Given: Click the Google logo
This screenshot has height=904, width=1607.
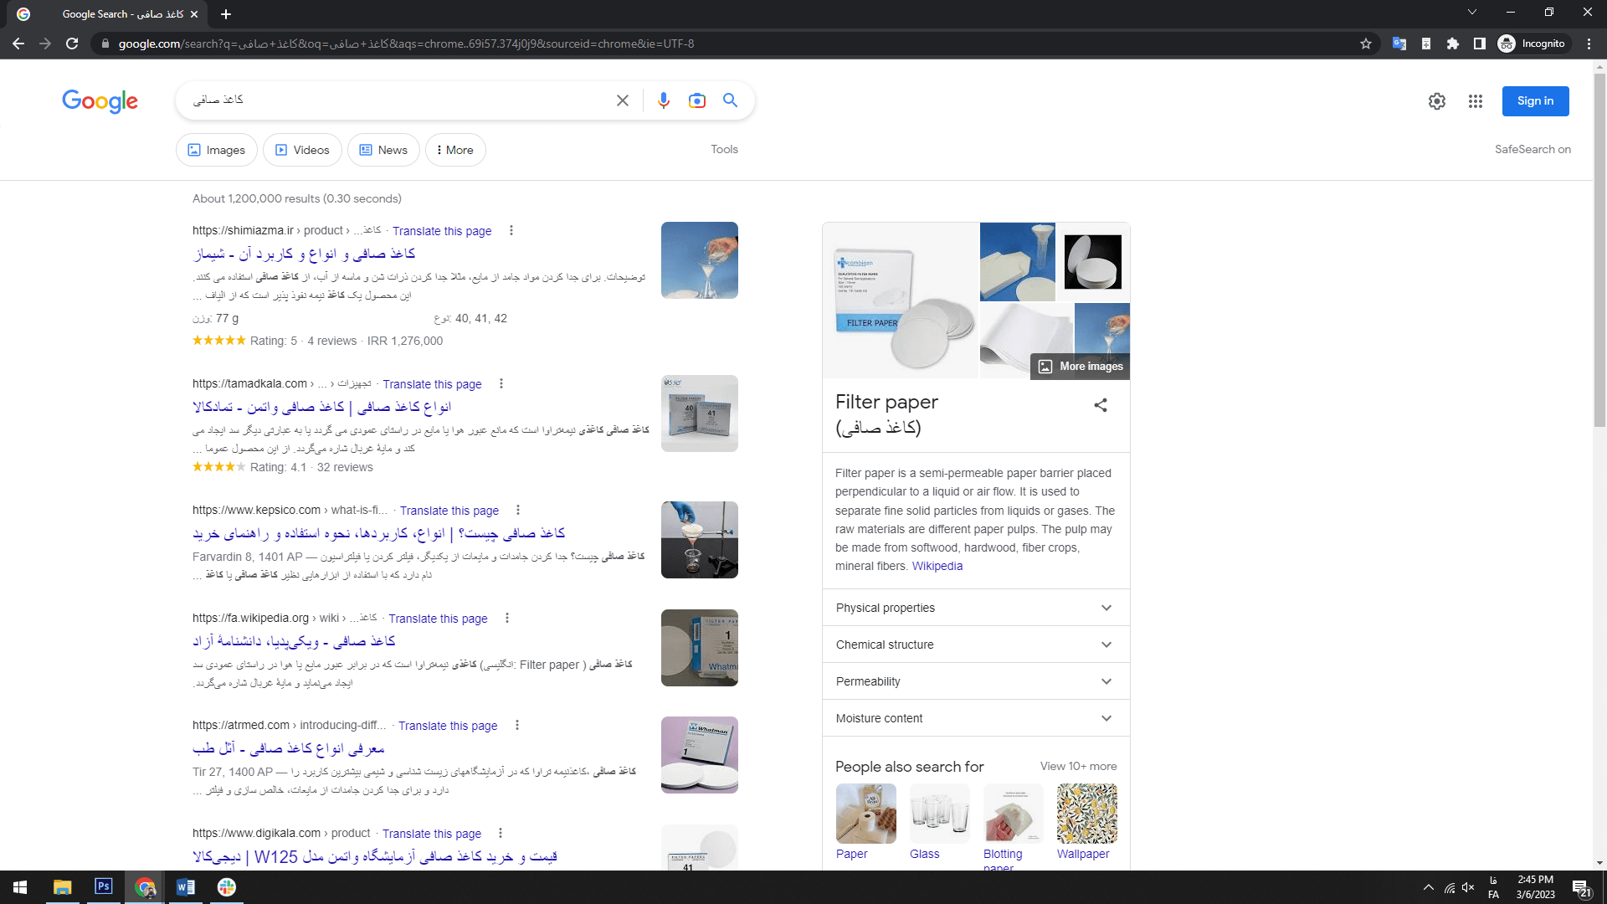Looking at the screenshot, I should 100,100.
